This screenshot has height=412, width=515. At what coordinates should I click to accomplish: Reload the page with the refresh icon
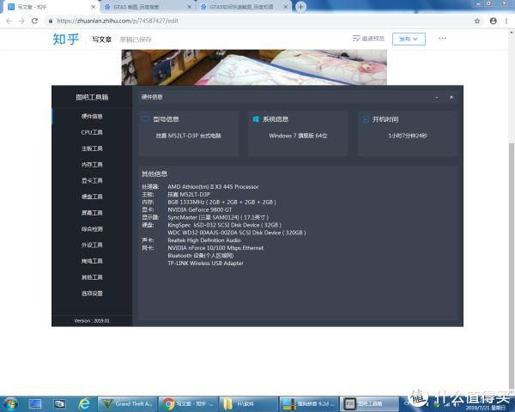pos(34,21)
